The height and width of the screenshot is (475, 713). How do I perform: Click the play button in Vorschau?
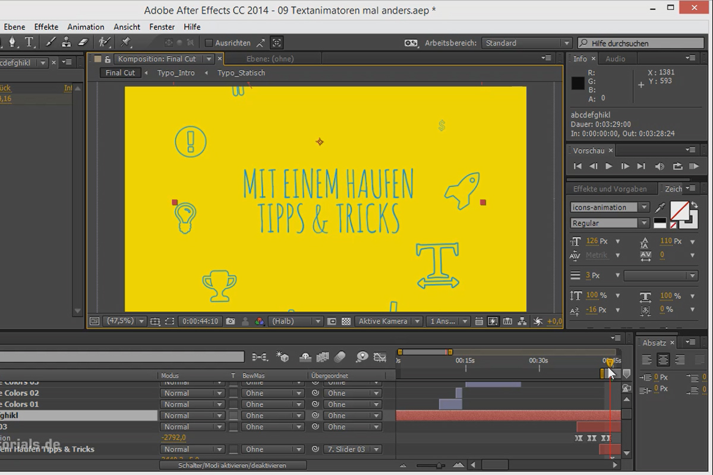(608, 167)
